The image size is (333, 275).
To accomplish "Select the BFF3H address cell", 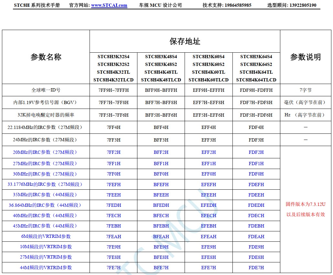I will click(x=161, y=140).
